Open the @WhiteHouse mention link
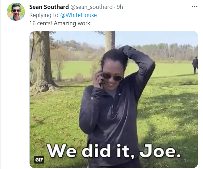The width and height of the screenshot is (203, 169). [78, 15]
